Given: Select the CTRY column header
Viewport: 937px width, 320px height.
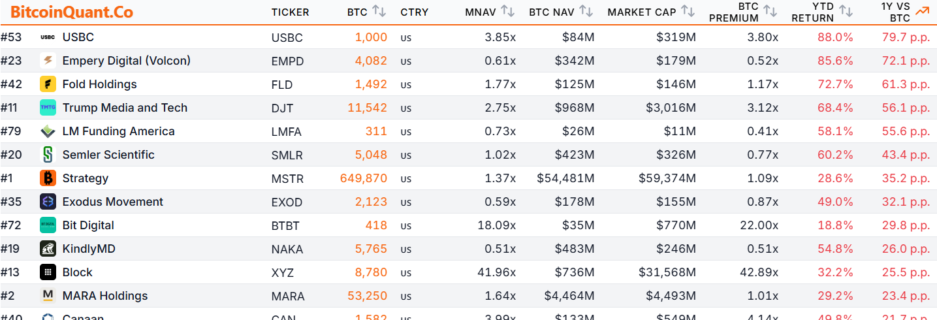Looking at the screenshot, I should tap(413, 12).
